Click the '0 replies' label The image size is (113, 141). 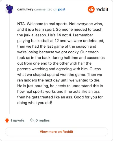coord(43,120)
